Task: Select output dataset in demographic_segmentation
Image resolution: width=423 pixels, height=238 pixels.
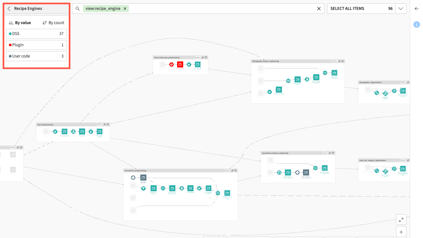Action: (x=403, y=91)
